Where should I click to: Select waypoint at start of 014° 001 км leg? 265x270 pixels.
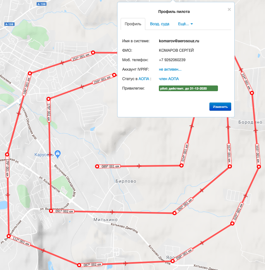(x=181, y=166)
